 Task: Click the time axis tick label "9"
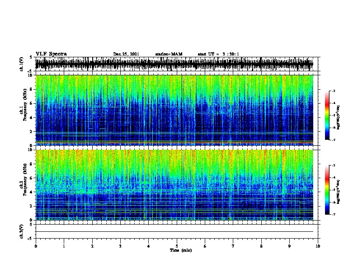pos(289,246)
